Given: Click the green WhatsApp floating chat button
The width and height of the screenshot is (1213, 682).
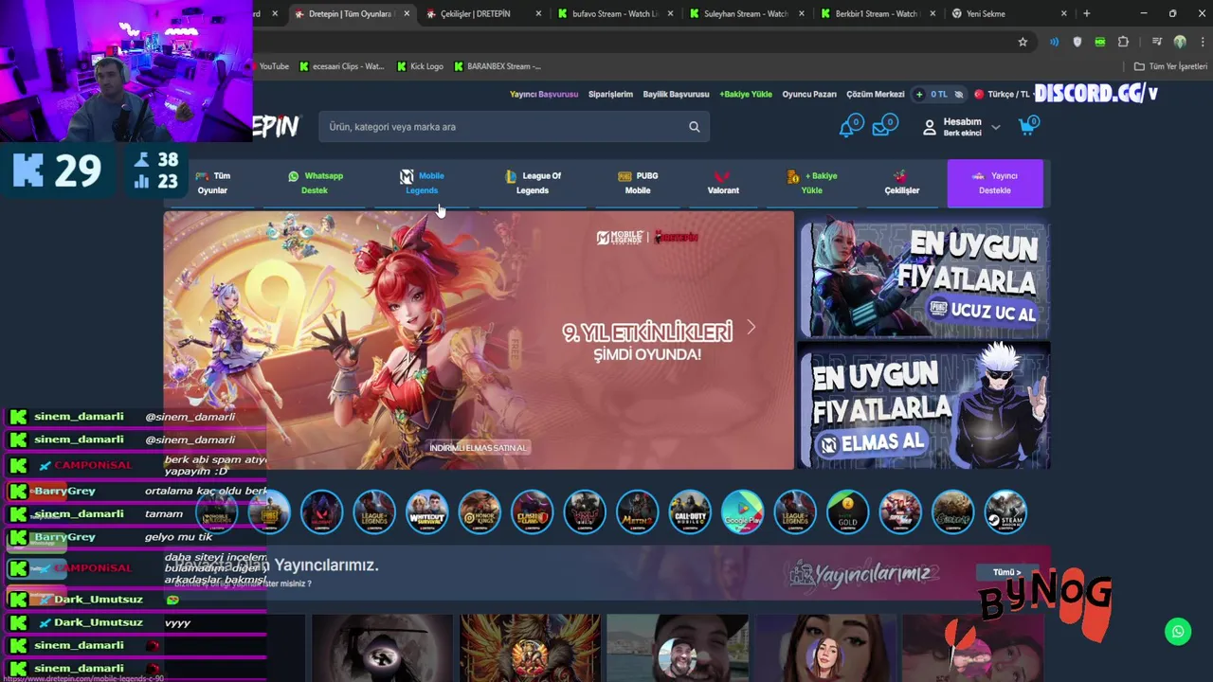Looking at the screenshot, I should [x=1178, y=632].
